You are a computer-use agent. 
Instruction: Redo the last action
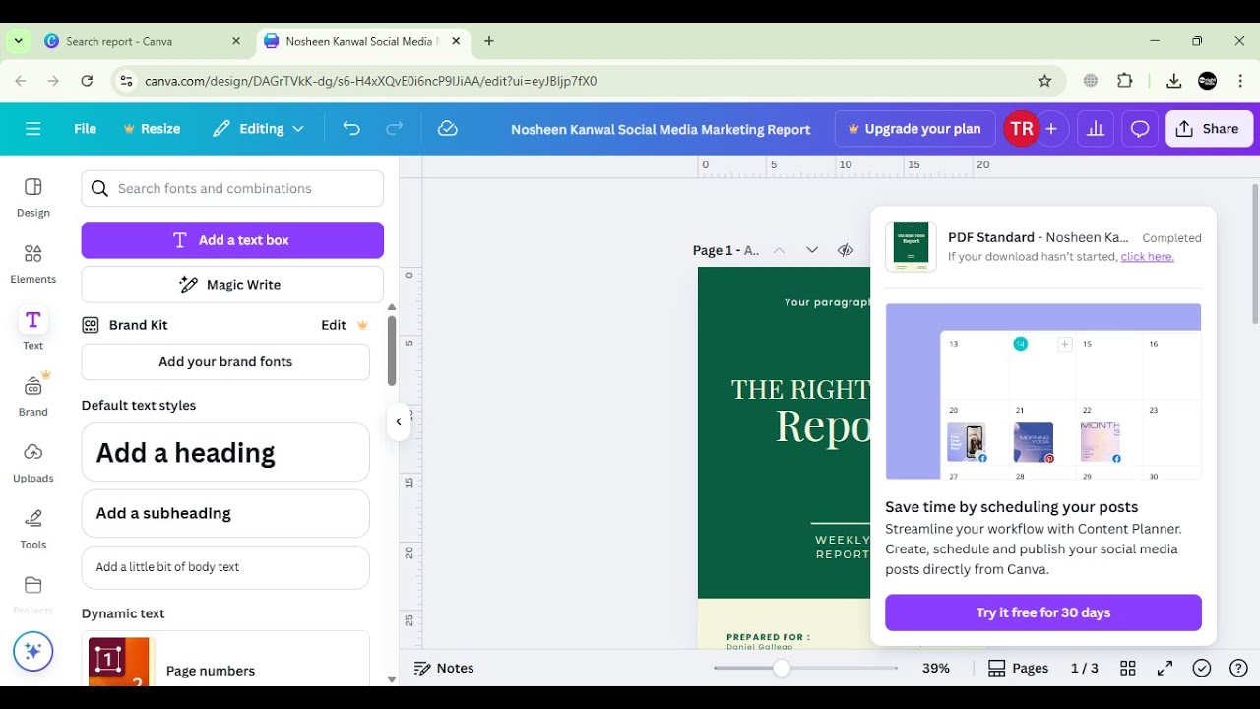click(395, 129)
